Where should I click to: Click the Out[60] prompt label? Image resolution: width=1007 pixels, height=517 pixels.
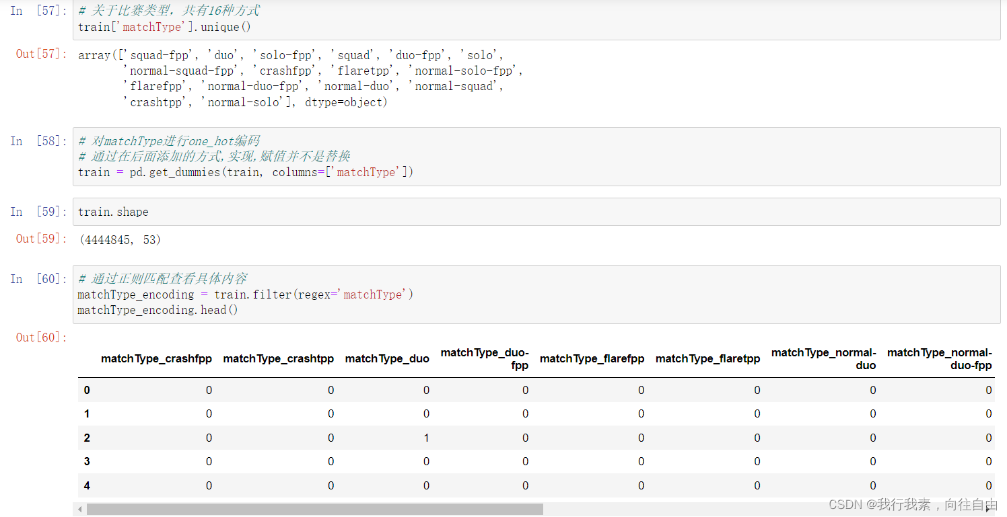tap(42, 337)
